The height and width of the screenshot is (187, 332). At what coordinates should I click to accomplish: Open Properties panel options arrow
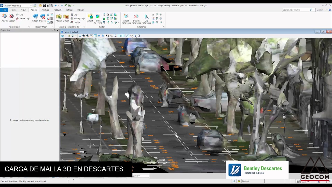point(52,30)
